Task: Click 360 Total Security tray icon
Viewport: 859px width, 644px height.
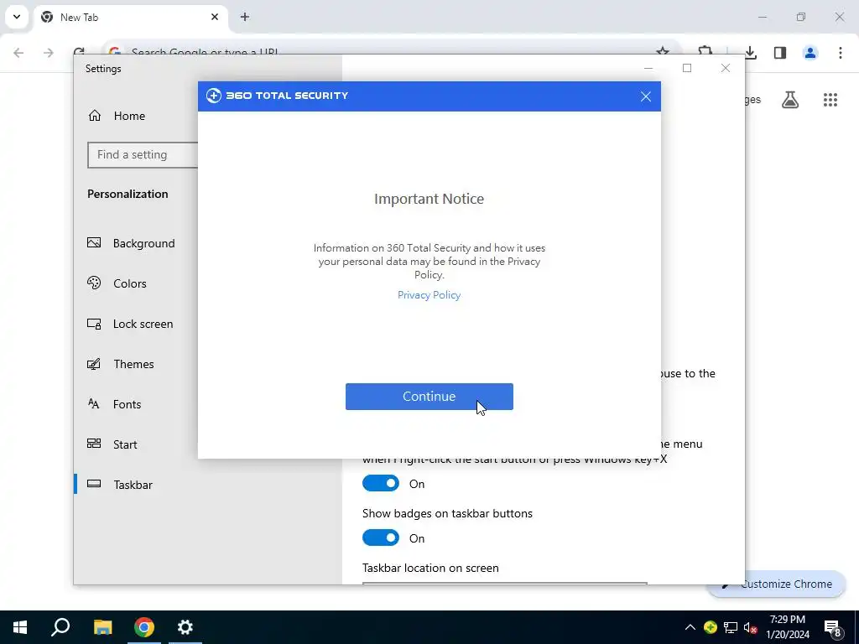Action: (x=711, y=627)
